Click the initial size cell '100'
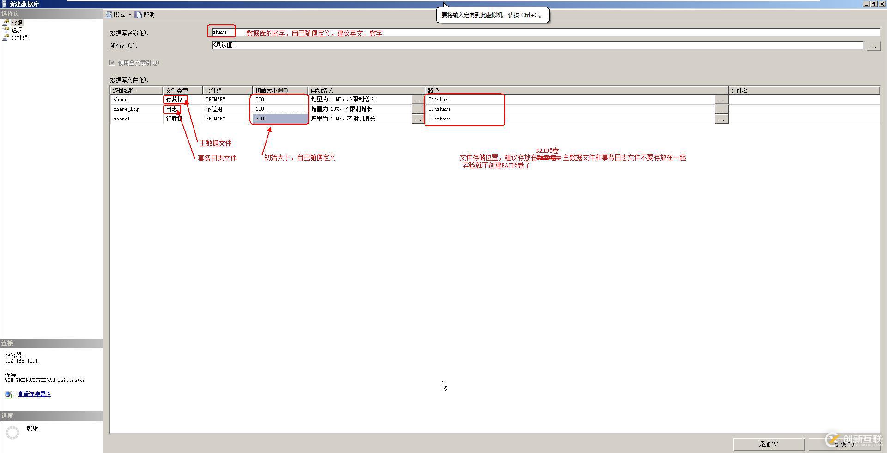This screenshot has height=453, width=887. click(280, 109)
